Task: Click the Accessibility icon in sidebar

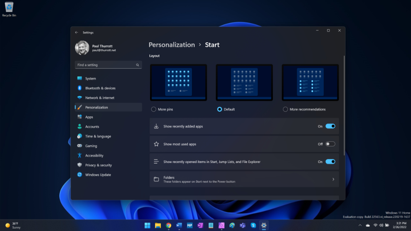Action: [79, 156]
